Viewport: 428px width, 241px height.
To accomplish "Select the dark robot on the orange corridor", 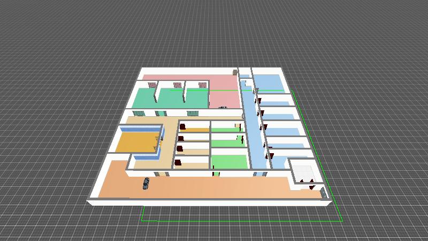I will pos(146,183).
